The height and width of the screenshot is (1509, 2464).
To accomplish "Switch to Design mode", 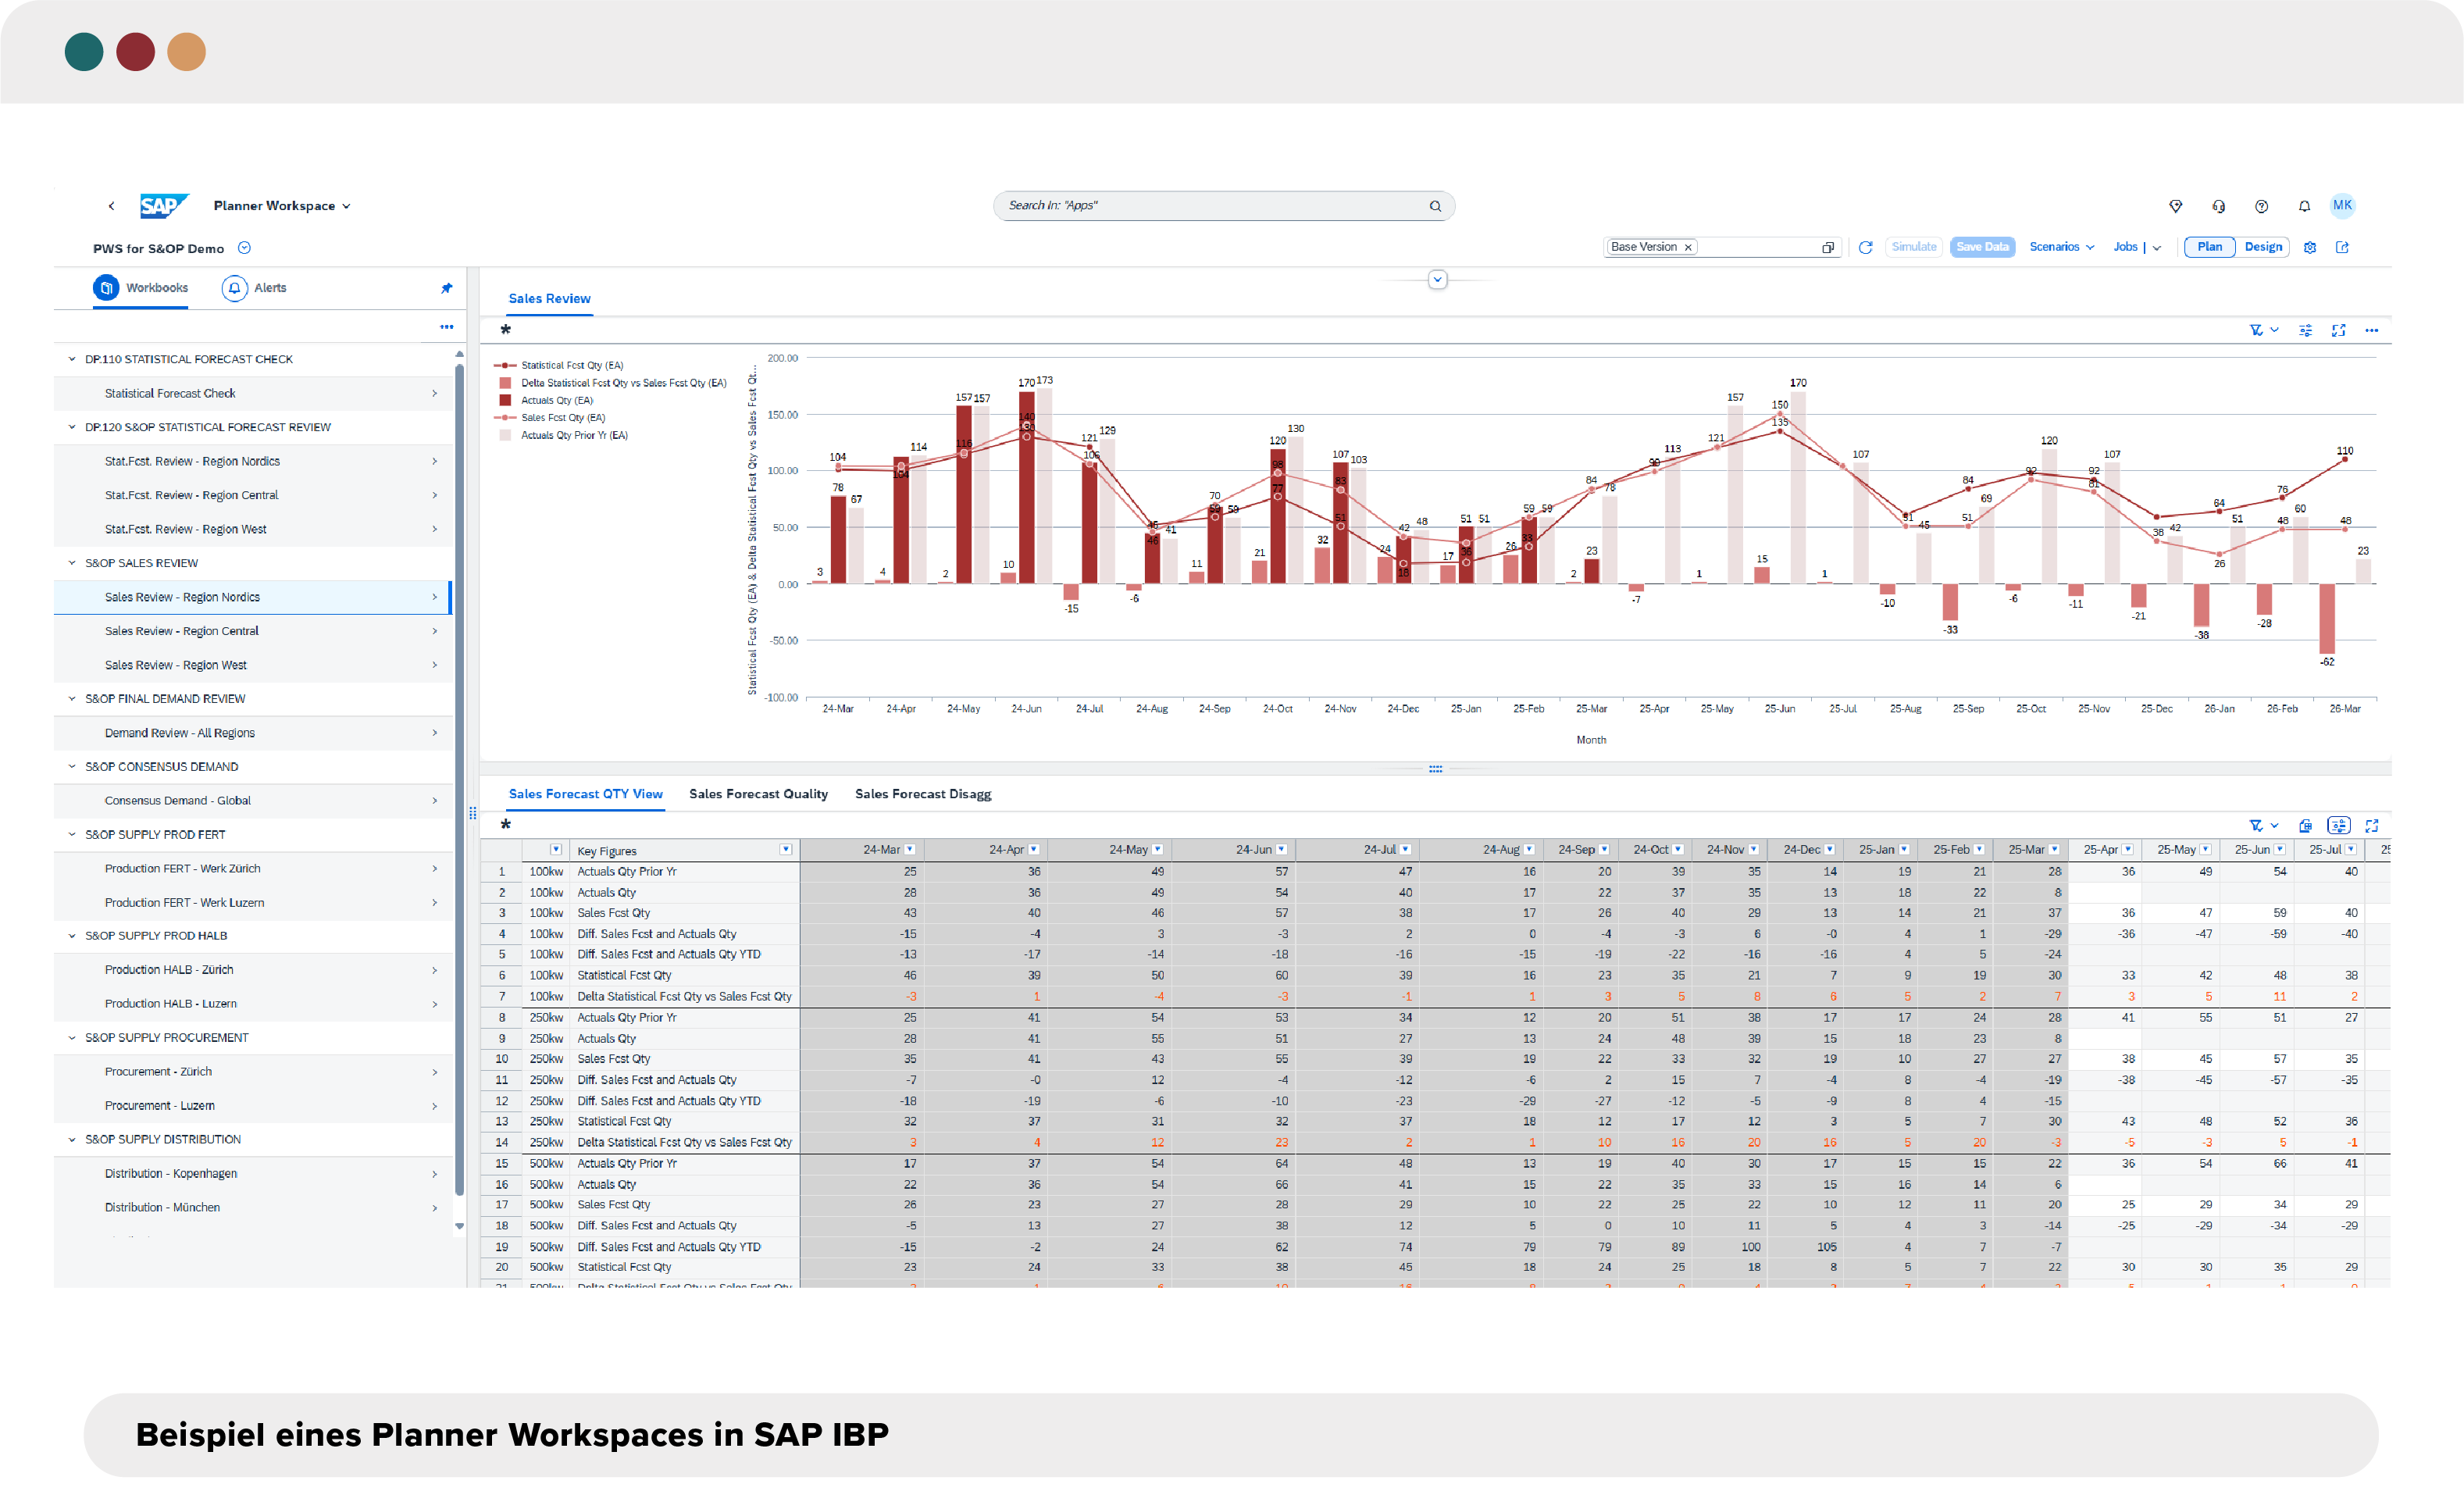I will [x=2263, y=247].
